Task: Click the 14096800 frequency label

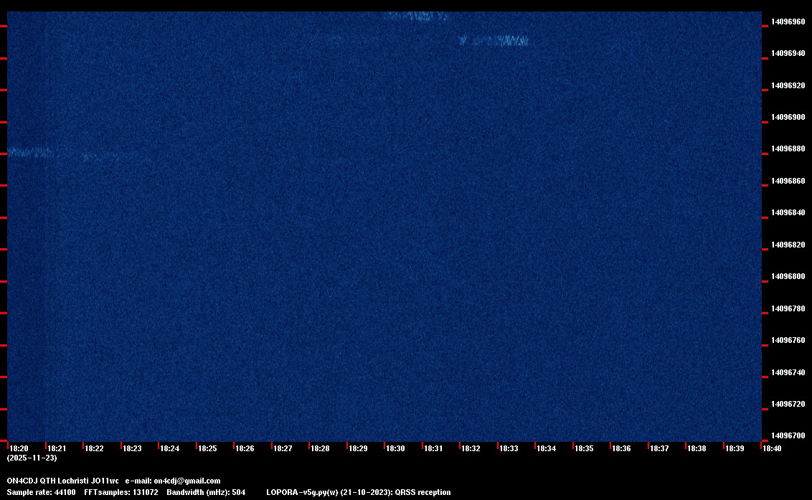Action: [x=788, y=276]
